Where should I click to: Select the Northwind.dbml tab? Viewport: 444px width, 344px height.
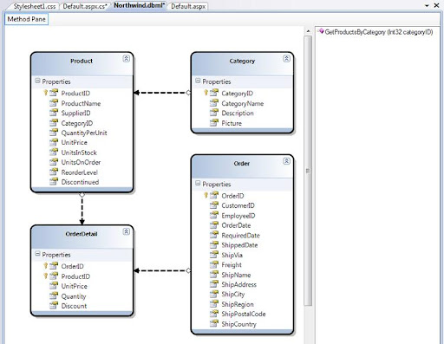[139, 5]
